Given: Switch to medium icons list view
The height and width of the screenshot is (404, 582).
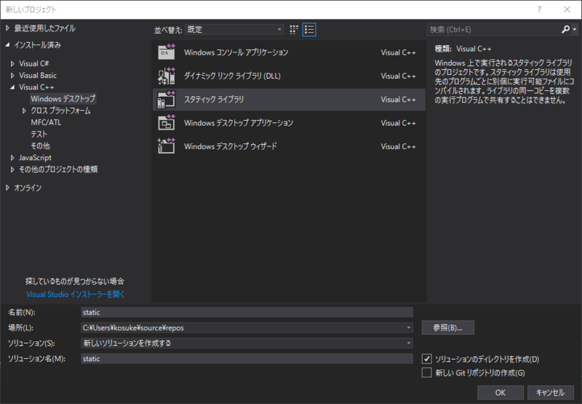Looking at the screenshot, I should (x=309, y=30).
